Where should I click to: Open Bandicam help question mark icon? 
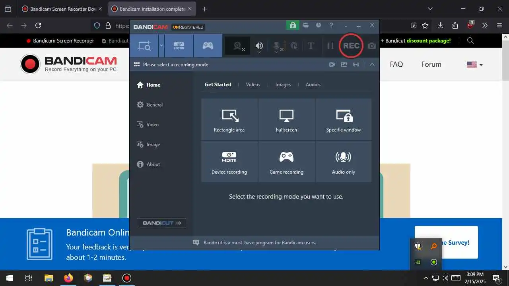click(x=331, y=25)
